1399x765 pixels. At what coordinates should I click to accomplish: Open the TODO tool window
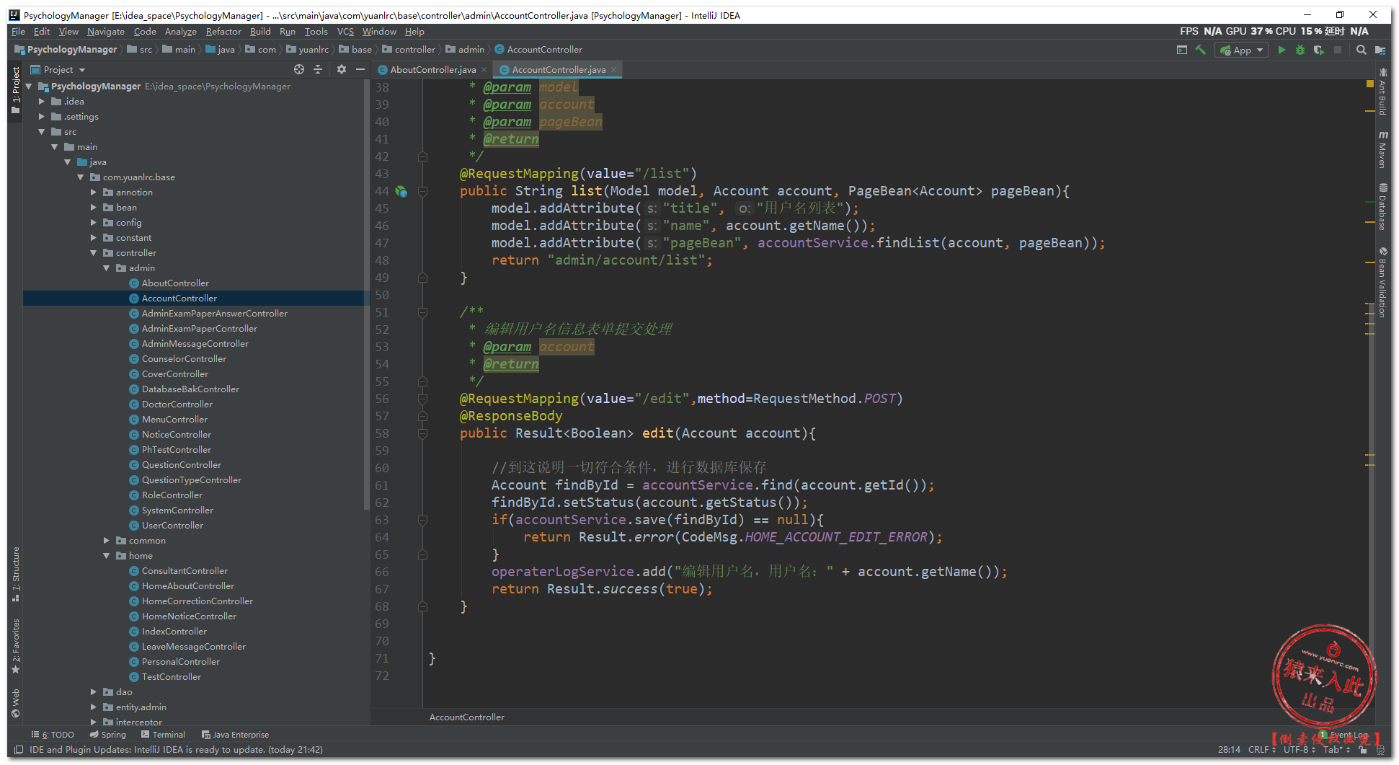click(53, 735)
